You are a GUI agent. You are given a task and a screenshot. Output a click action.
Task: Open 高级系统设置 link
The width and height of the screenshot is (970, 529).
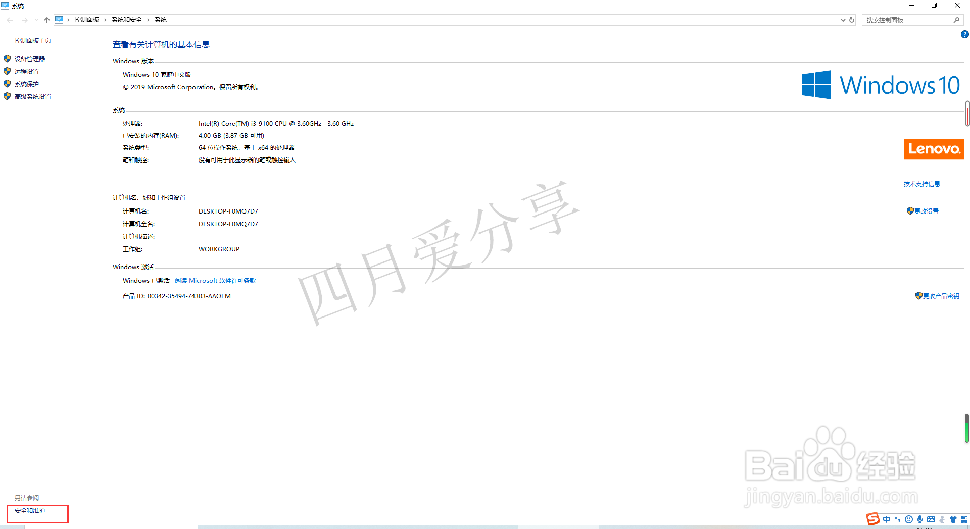(x=33, y=97)
